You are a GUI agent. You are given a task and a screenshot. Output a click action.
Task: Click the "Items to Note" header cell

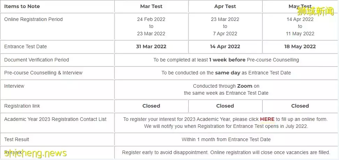(x=22, y=6)
